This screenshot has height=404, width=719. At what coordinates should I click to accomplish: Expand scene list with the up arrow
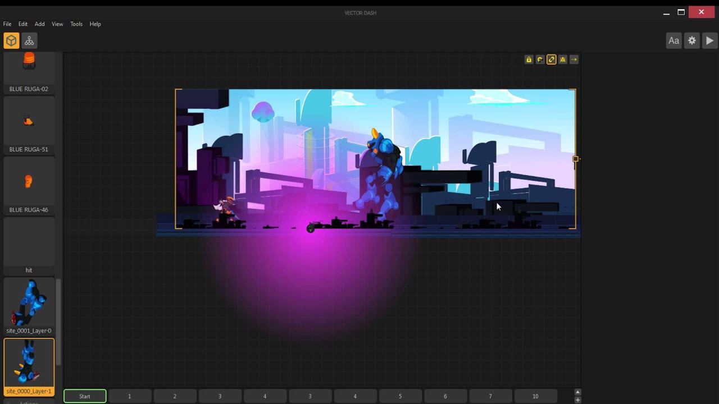tap(577, 392)
